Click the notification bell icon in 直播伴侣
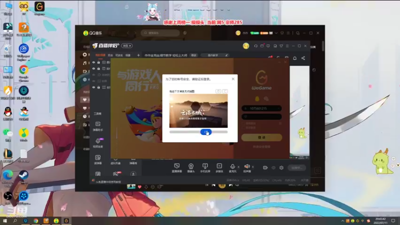 294,58
